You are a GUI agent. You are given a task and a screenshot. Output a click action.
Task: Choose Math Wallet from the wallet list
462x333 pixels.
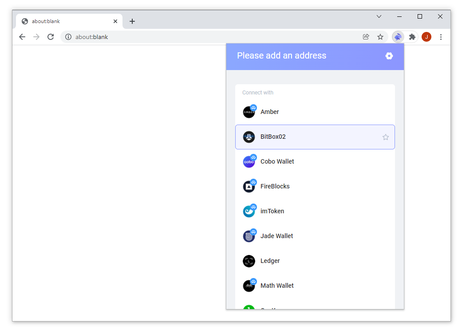point(315,286)
